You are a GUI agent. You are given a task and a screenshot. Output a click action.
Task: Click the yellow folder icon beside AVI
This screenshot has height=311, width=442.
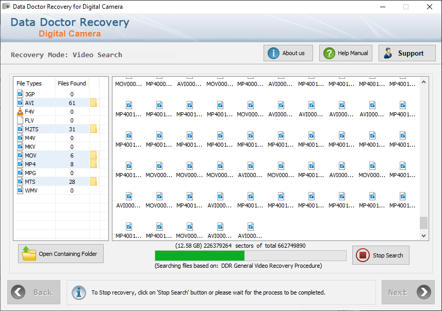(93, 103)
